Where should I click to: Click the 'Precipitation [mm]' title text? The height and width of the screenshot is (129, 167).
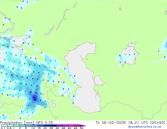pos(17,123)
